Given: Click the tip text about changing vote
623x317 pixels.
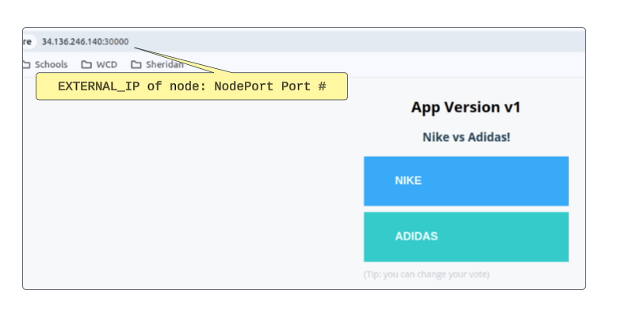Looking at the screenshot, I should pos(426,274).
